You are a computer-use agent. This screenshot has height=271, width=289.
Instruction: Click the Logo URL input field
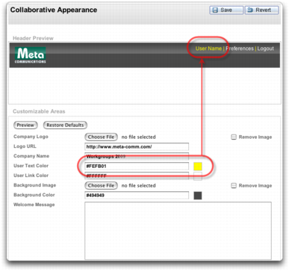137,146
